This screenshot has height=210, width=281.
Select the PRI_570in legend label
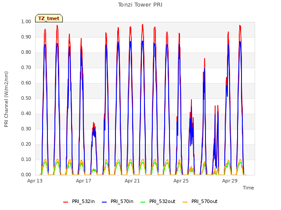[x=122, y=201]
